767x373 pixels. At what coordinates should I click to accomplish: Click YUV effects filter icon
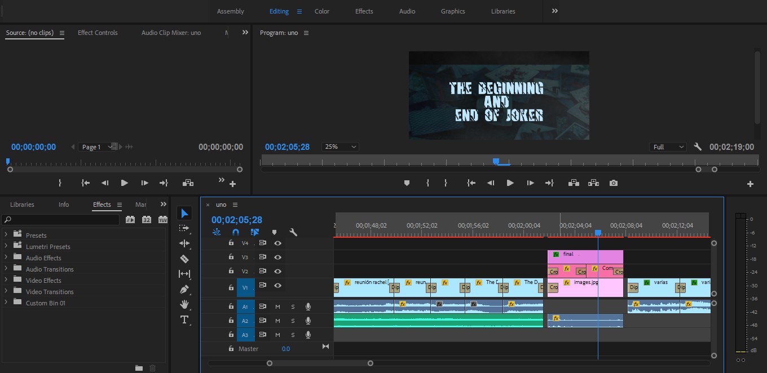[x=163, y=220]
